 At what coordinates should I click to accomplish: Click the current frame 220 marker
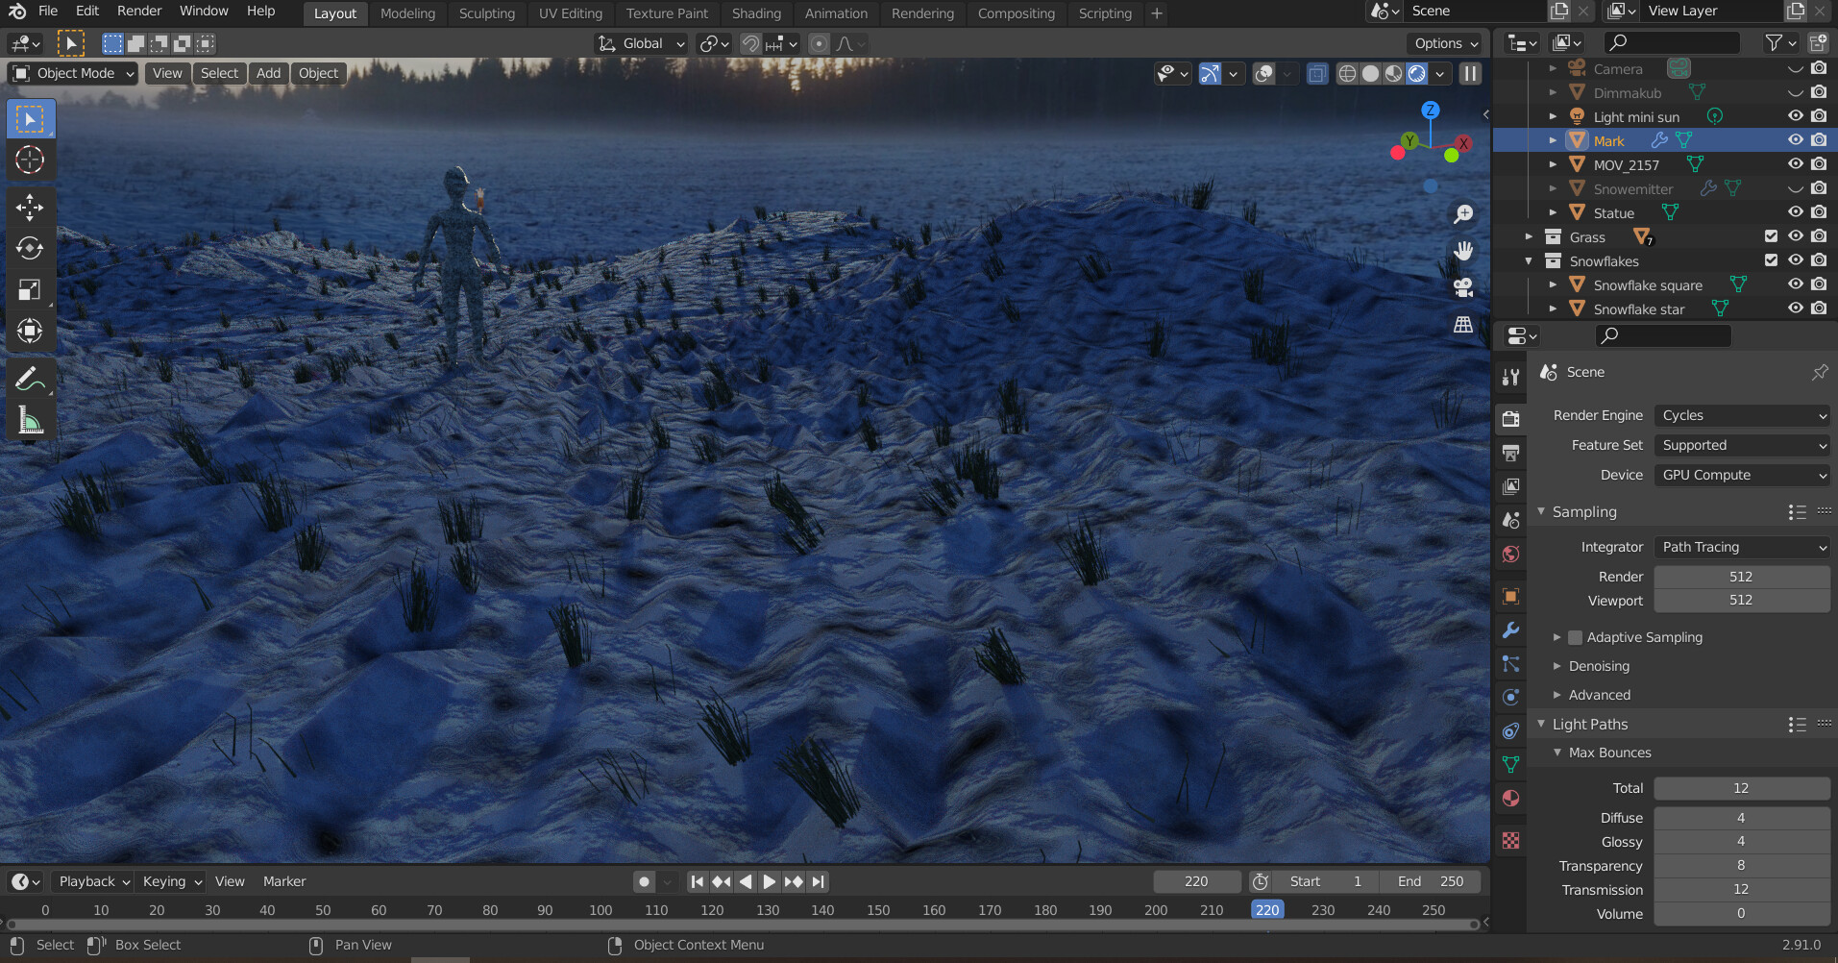1267,909
